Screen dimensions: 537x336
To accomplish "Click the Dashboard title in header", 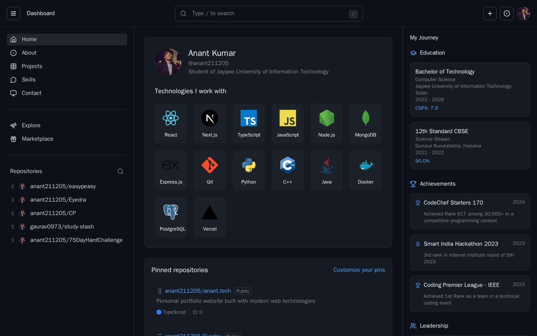I will tap(41, 13).
